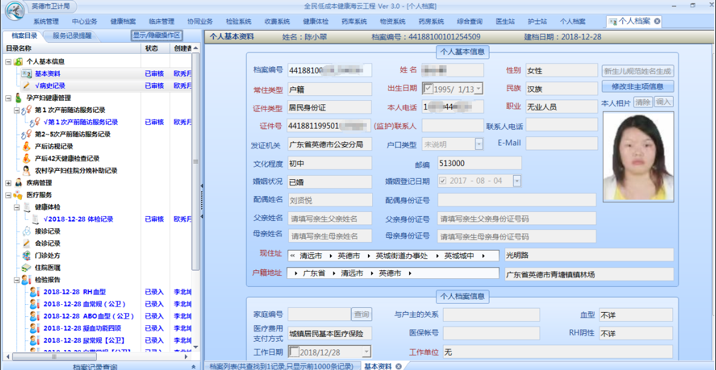Close the 个人档案 tab with x icon

click(657, 21)
